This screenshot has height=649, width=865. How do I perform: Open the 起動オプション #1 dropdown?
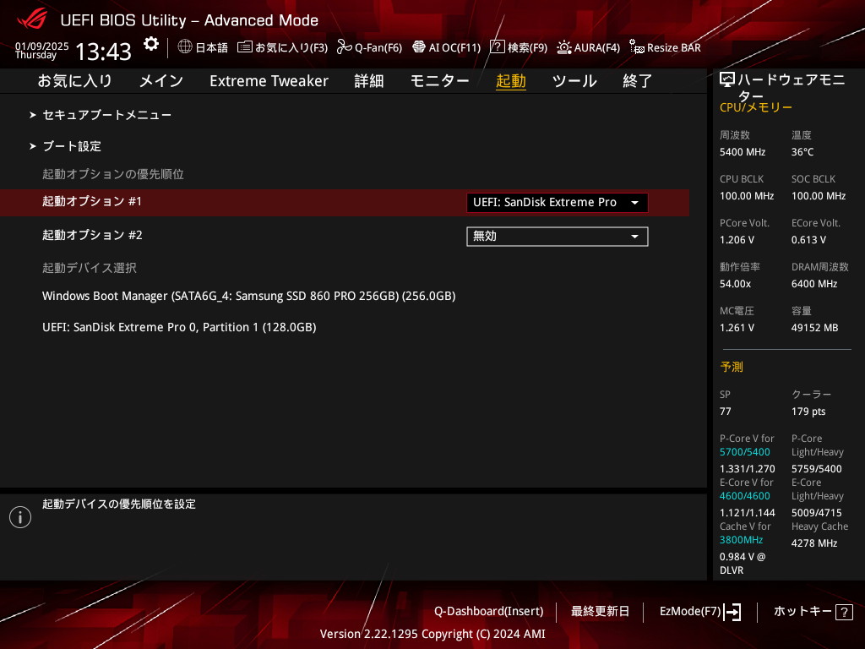click(x=557, y=203)
